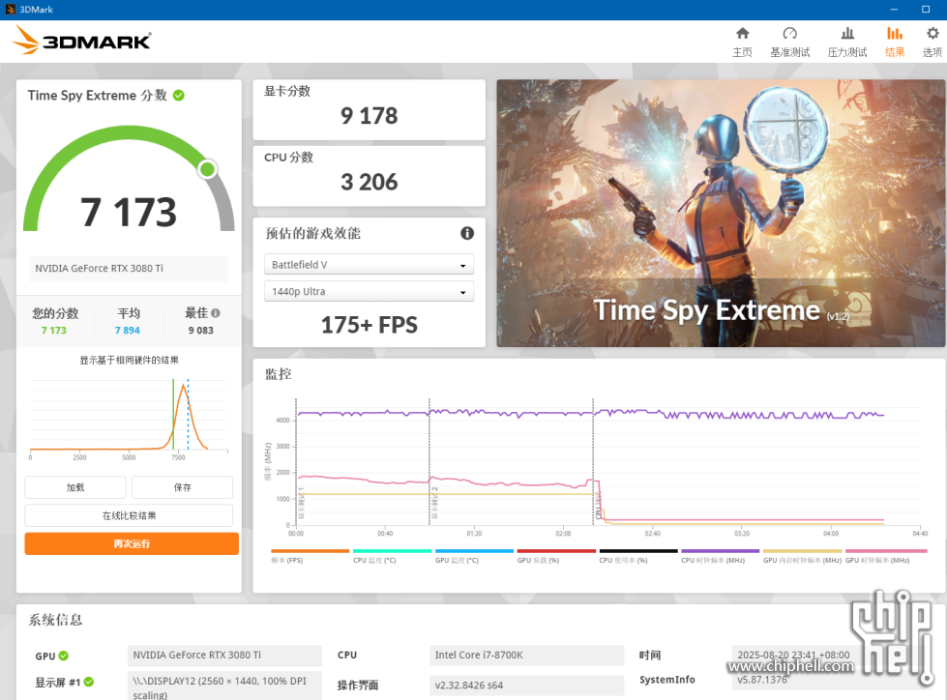Toggle the GPU 时钟频率 pink legend swatch

885,551
